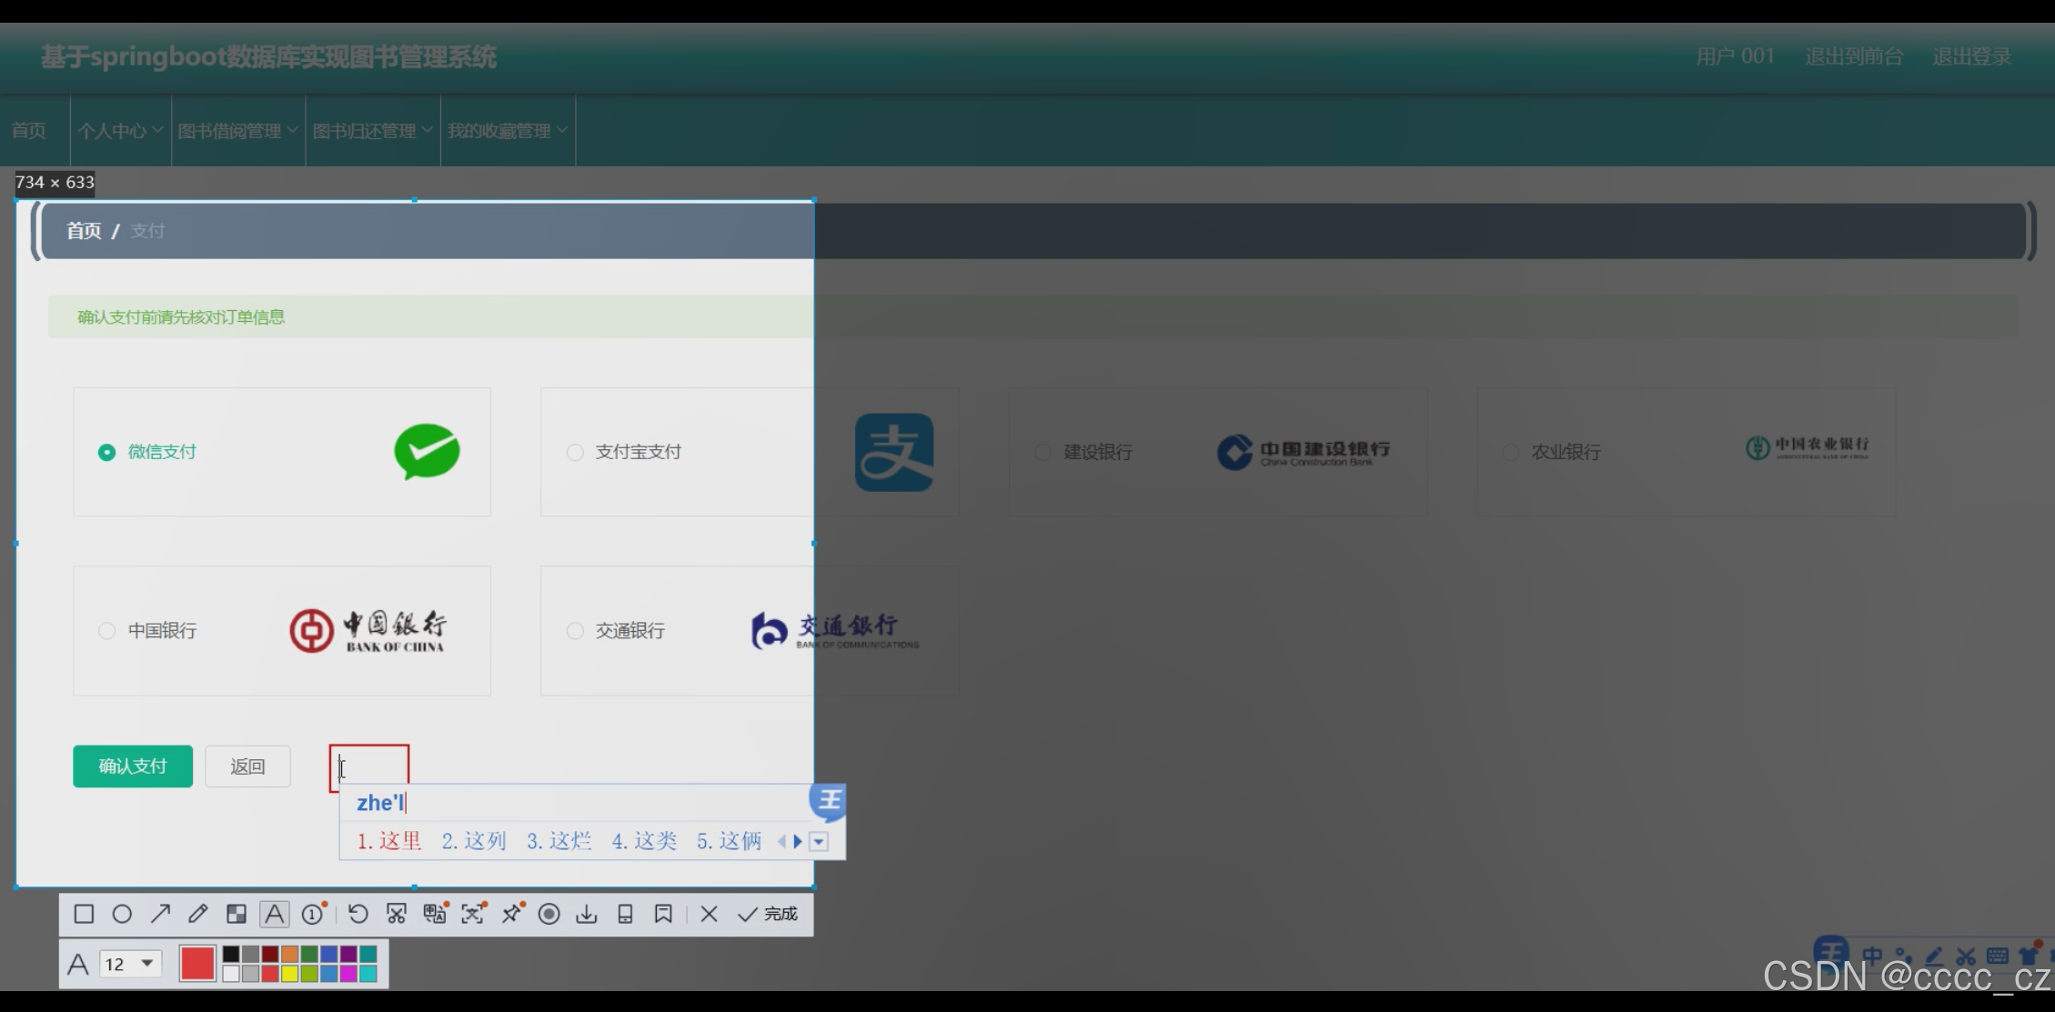
Task: Select the ellipse drawing tool
Action: click(122, 914)
